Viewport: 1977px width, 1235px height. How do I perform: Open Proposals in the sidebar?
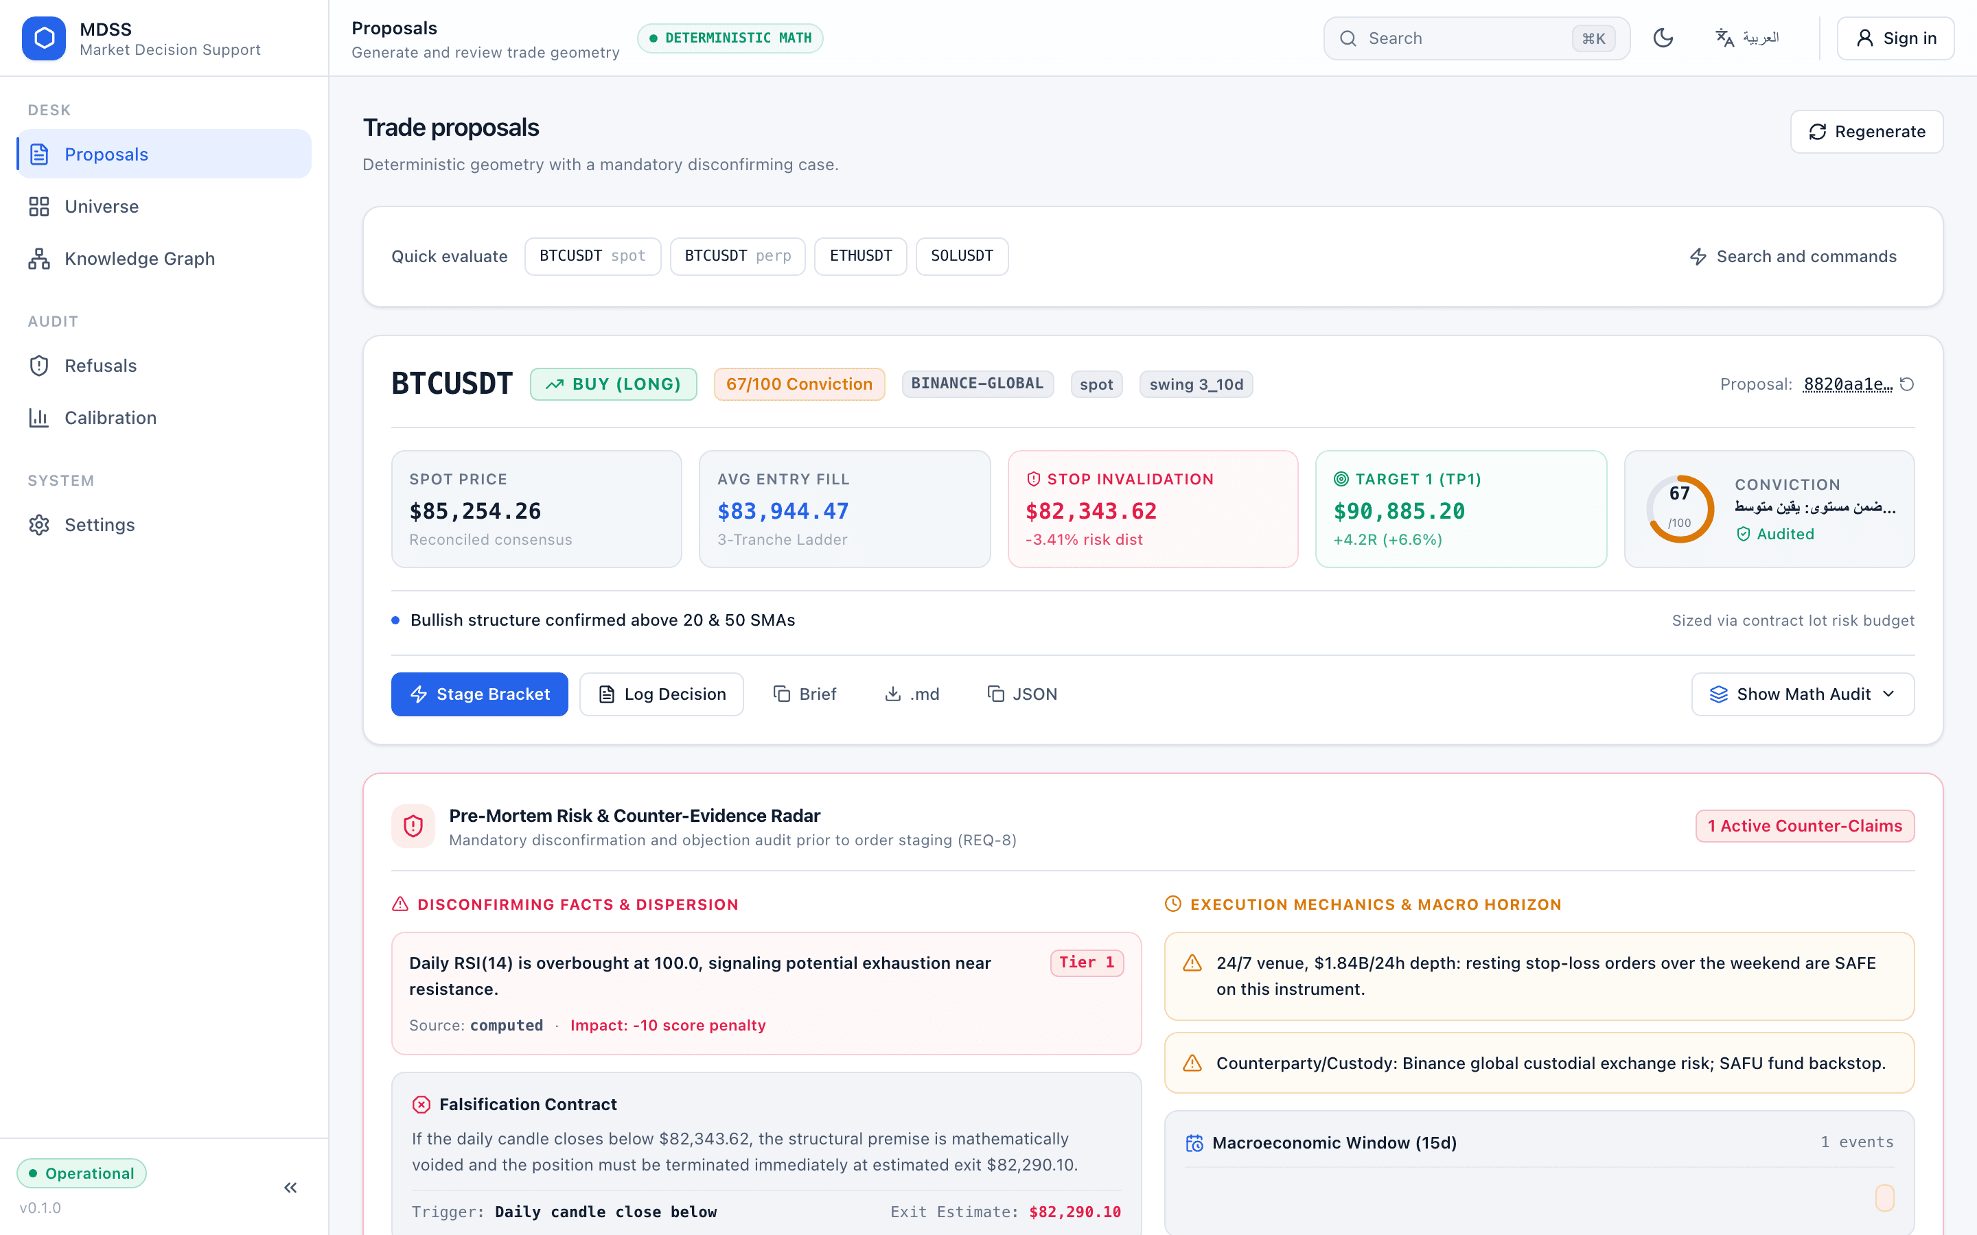coord(164,154)
